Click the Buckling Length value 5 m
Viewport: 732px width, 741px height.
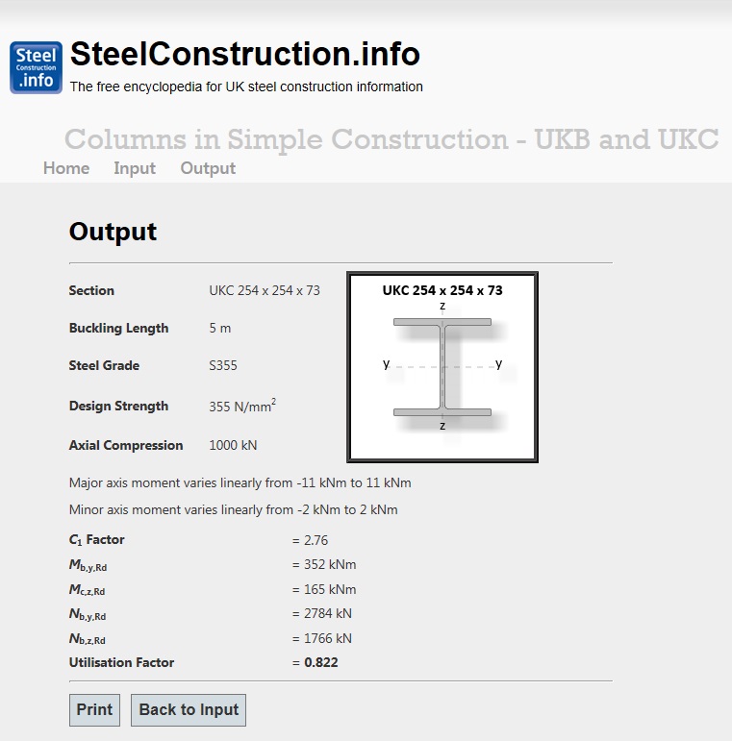pos(220,328)
